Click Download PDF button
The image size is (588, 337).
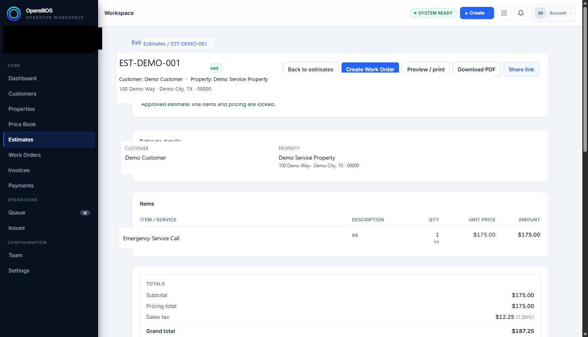[x=477, y=69]
